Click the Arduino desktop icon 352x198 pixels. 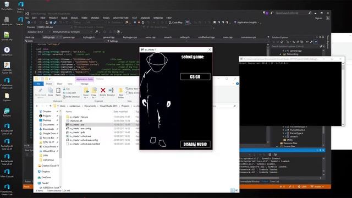7,112
